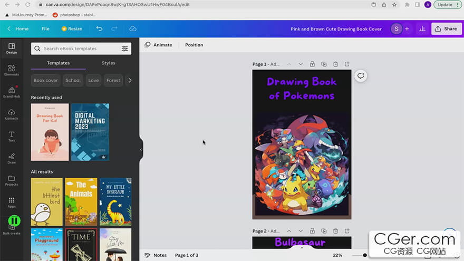Choose Drawing Book For Kid template
Image resolution: width=464 pixels, height=261 pixels.
pyautogui.click(x=50, y=132)
